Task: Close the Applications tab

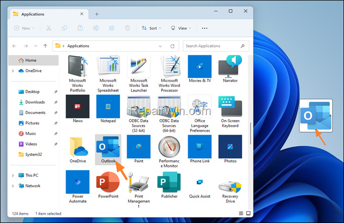Action: point(82,14)
